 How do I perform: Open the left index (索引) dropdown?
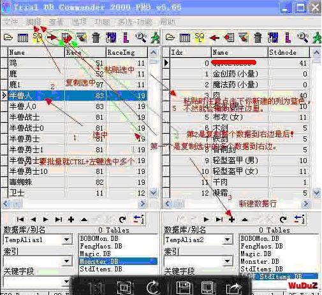pos(67,261)
